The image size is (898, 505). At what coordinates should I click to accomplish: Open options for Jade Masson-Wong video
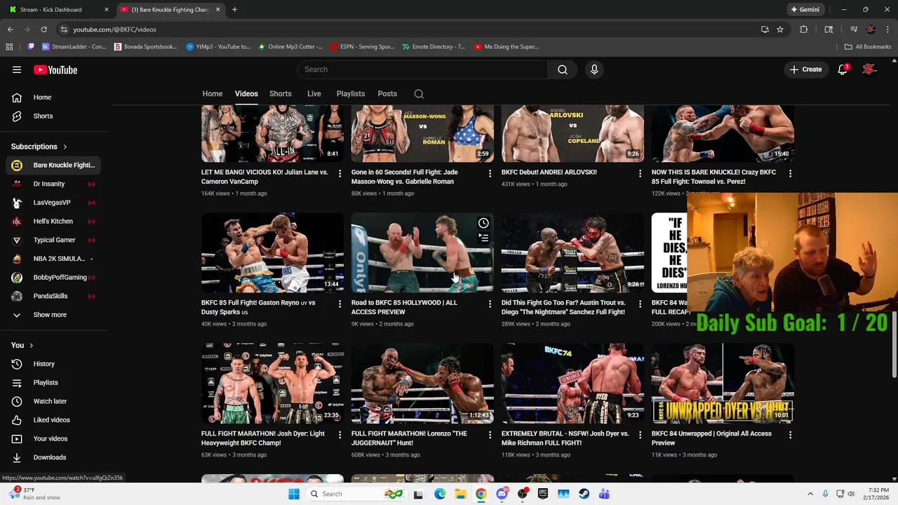490,173
